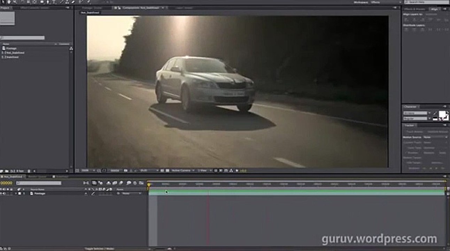Pick a color with Character eyedropper
The width and height of the screenshot is (450, 251).
point(435,113)
